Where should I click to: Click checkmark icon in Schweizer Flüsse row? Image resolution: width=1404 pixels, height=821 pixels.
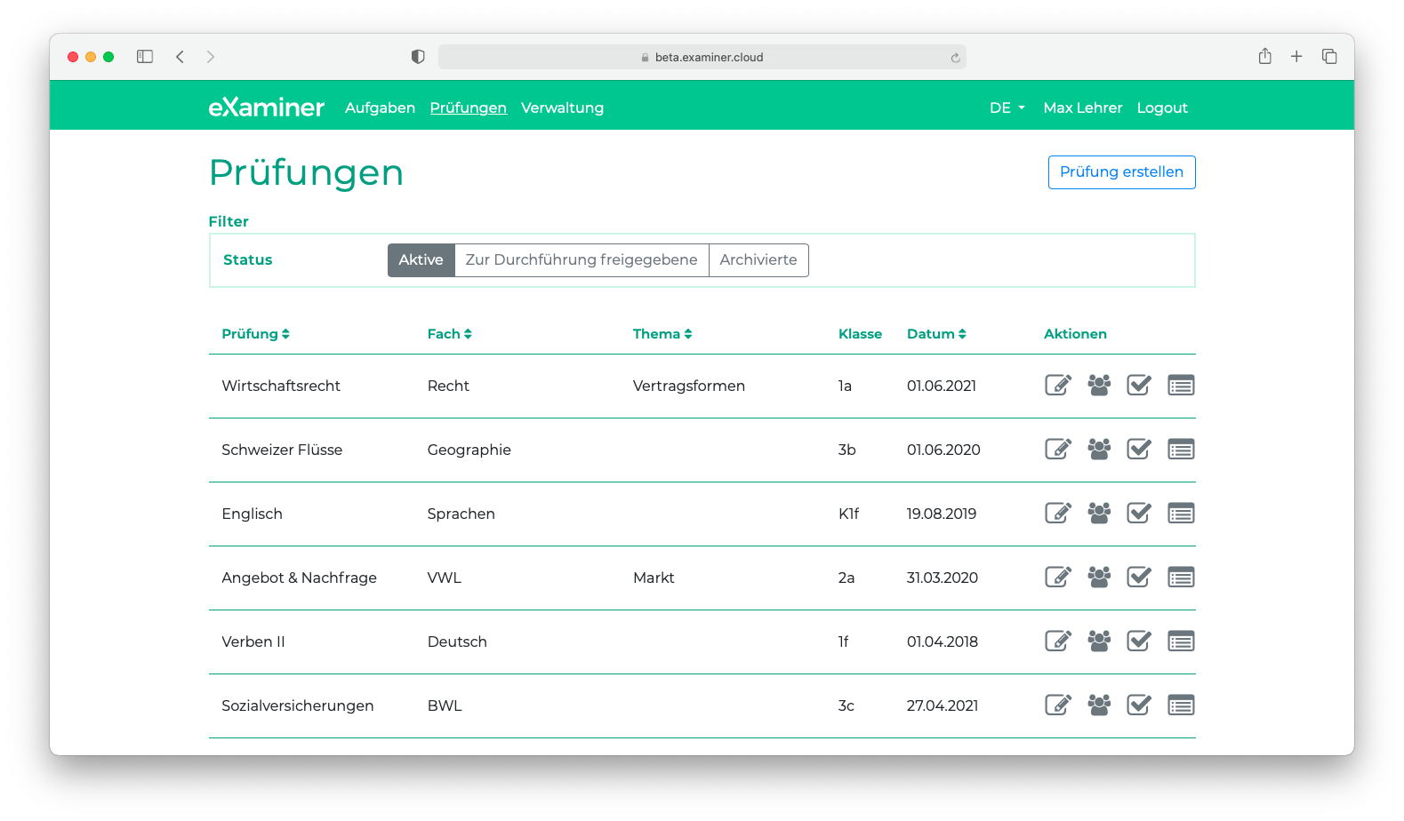pos(1139,450)
